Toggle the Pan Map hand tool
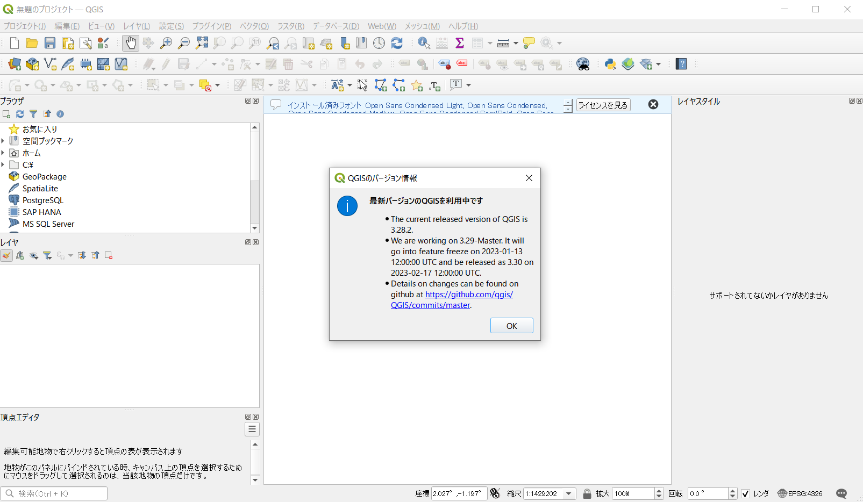The width and height of the screenshot is (863, 502). [x=131, y=43]
